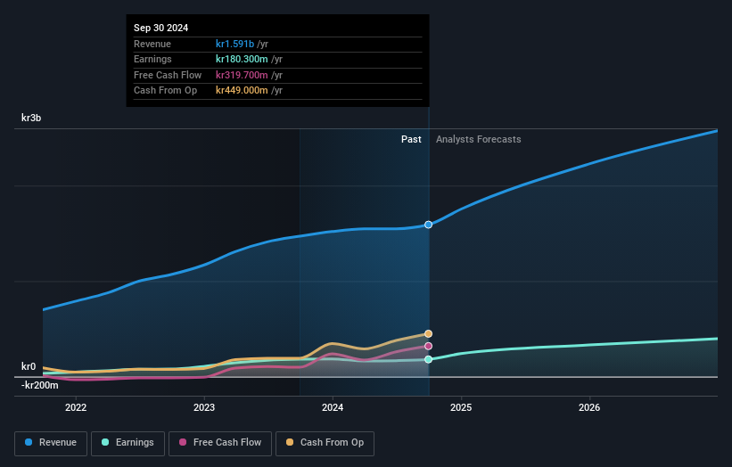Toggle the Earnings legend button
Screen dimensions: 732x467
[127, 443]
